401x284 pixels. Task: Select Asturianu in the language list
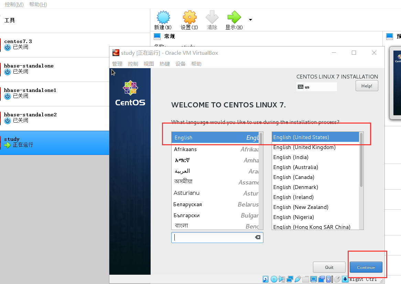[x=215, y=193]
